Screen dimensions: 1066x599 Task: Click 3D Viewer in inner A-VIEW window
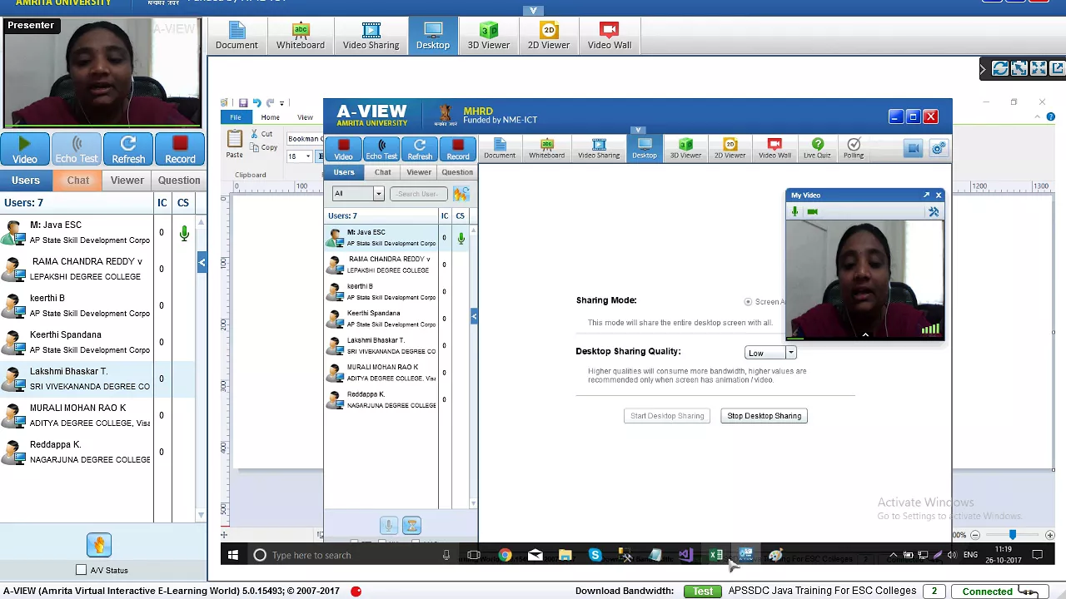coord(685,148)
